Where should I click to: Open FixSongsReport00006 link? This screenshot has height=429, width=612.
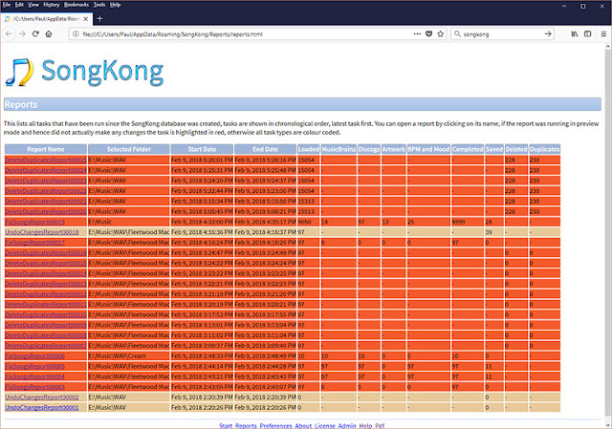(34, 356)
